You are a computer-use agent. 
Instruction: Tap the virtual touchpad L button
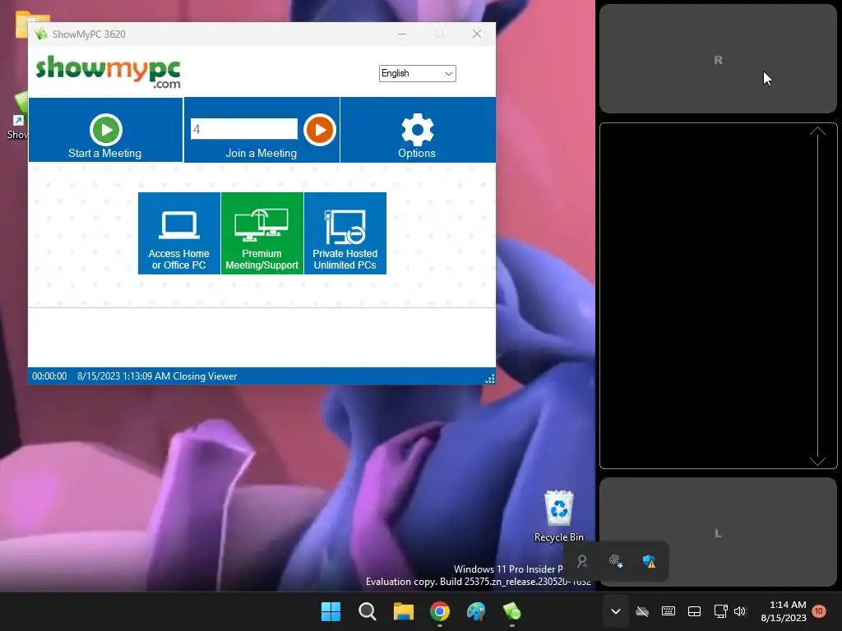(718, 532)
